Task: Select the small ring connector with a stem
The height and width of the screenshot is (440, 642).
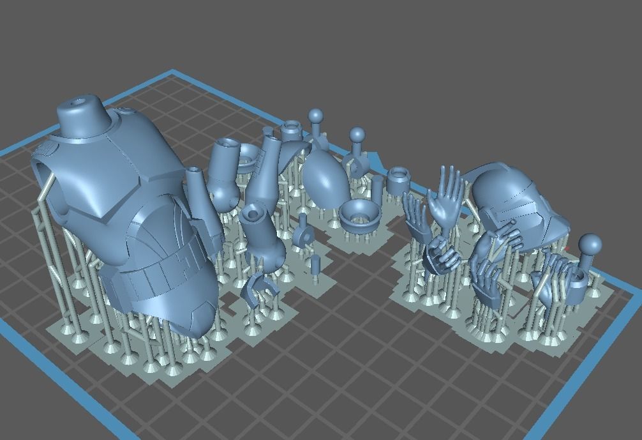Action: tap(303, 232)
